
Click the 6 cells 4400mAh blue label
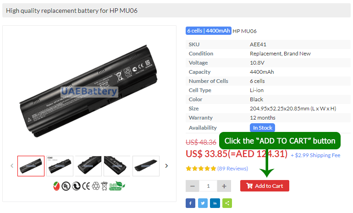[x=209, y=31]
